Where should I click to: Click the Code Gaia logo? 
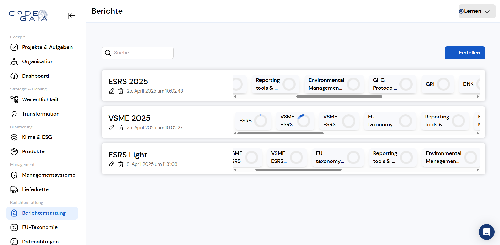pyautogui.click(x=29, y=16)
